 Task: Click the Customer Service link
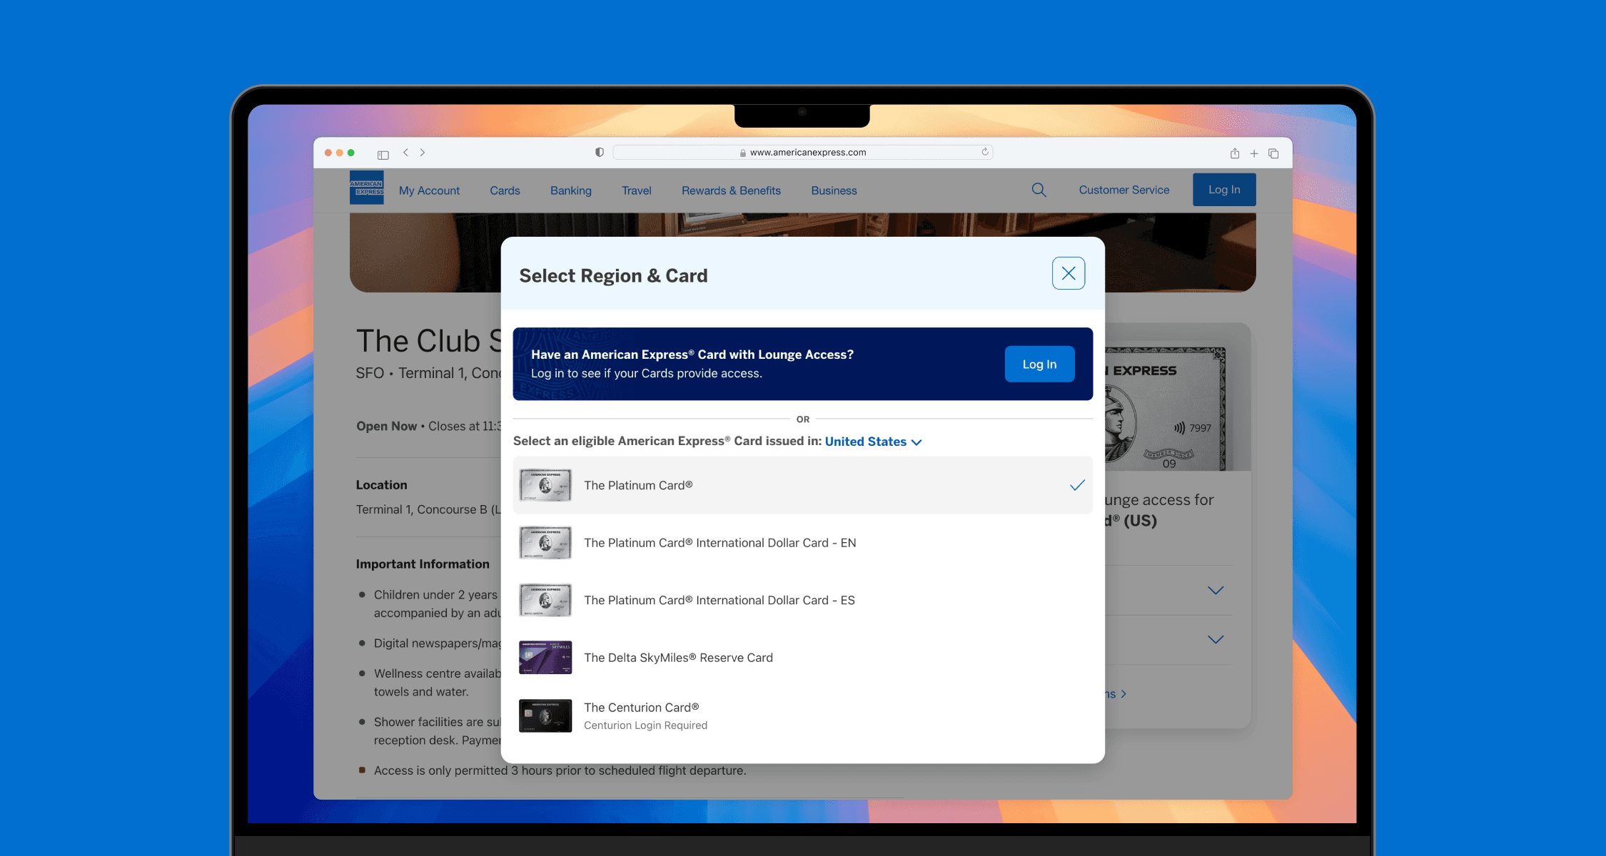coord(1124,190)
